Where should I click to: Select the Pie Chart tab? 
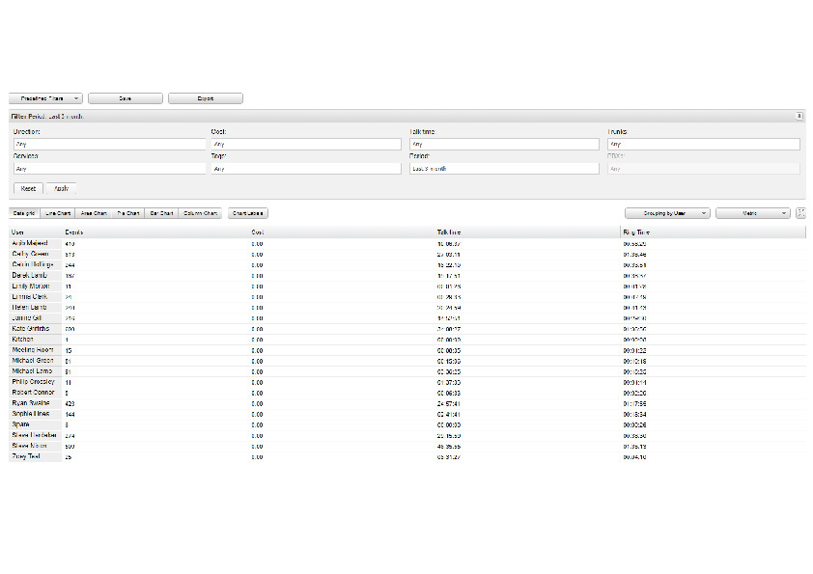128,213
